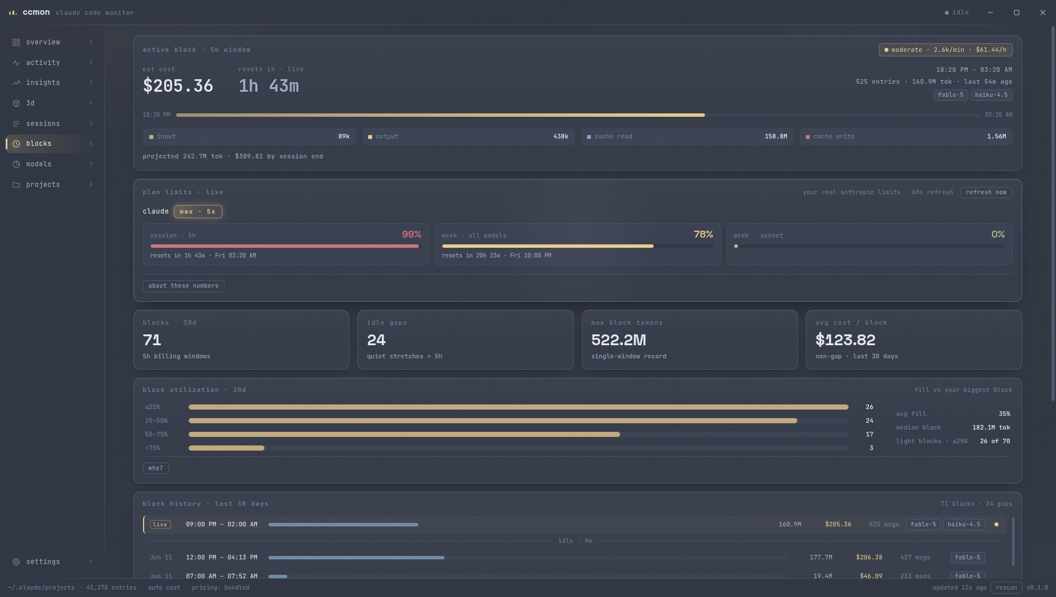
Task: Click the $206.38 cost in Jun 11 row
Action: coord(869,558)
